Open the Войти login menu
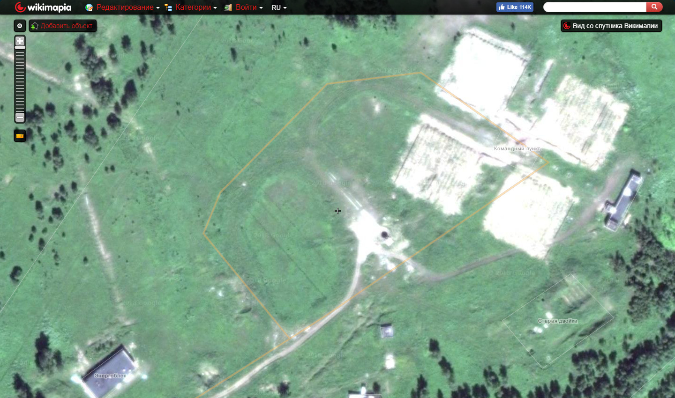This screenshot has height=398, width=675. point(248,7)
